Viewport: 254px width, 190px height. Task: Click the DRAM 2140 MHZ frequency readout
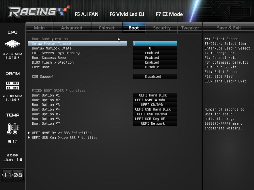coord(13,96)
